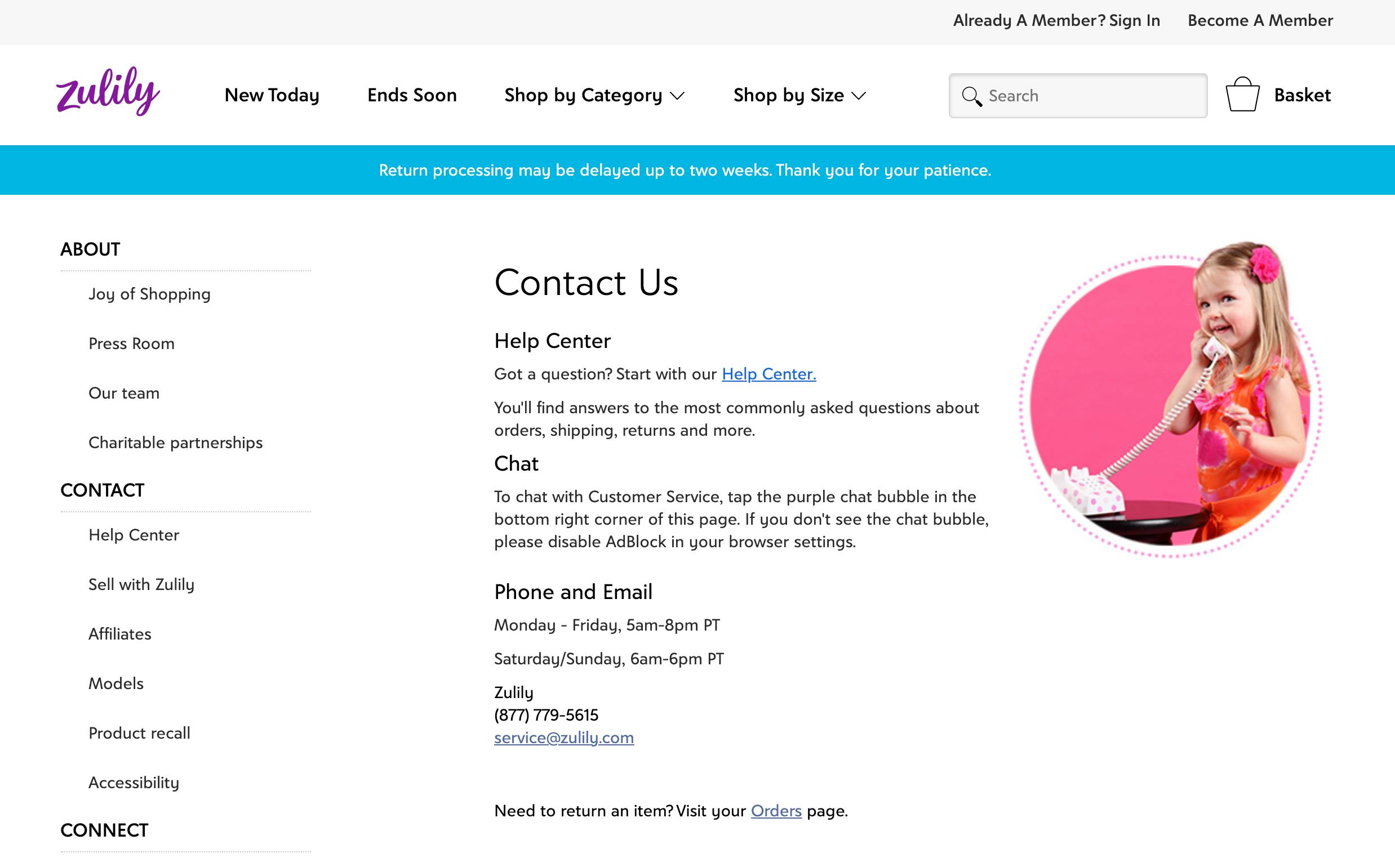Open the New Today menu item
Screen dimensions: 1395x858
click(272, 95)
